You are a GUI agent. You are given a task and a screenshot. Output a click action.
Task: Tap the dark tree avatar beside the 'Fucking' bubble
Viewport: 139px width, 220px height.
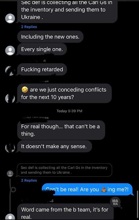(10, 71)
